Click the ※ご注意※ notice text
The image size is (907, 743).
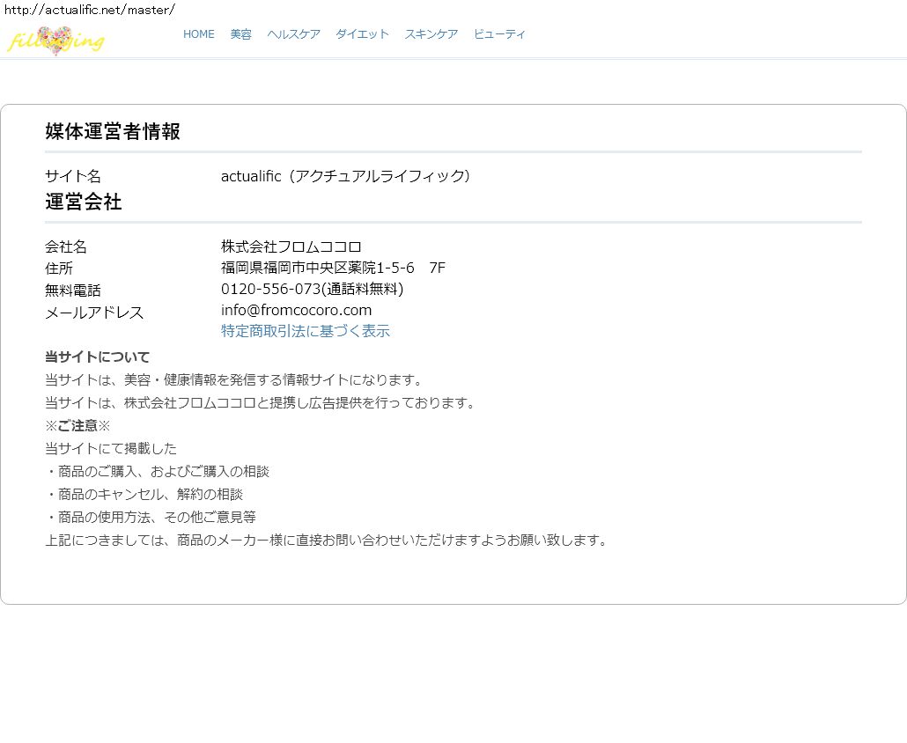tap(77, 425)
